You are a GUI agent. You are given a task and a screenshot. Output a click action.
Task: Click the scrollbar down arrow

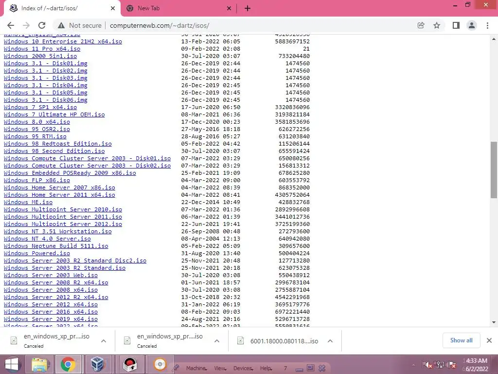(494, 322)
